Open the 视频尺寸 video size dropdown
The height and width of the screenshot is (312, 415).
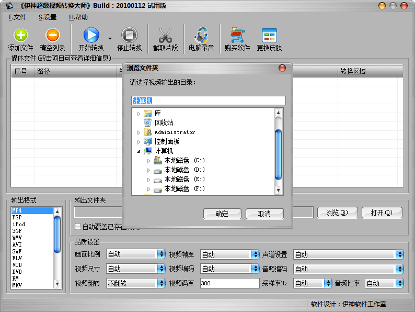tap(136, 269)
